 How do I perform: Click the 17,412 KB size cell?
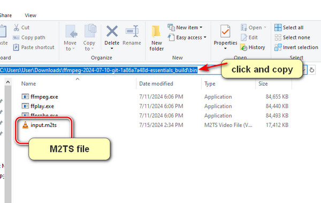(277, 125)
